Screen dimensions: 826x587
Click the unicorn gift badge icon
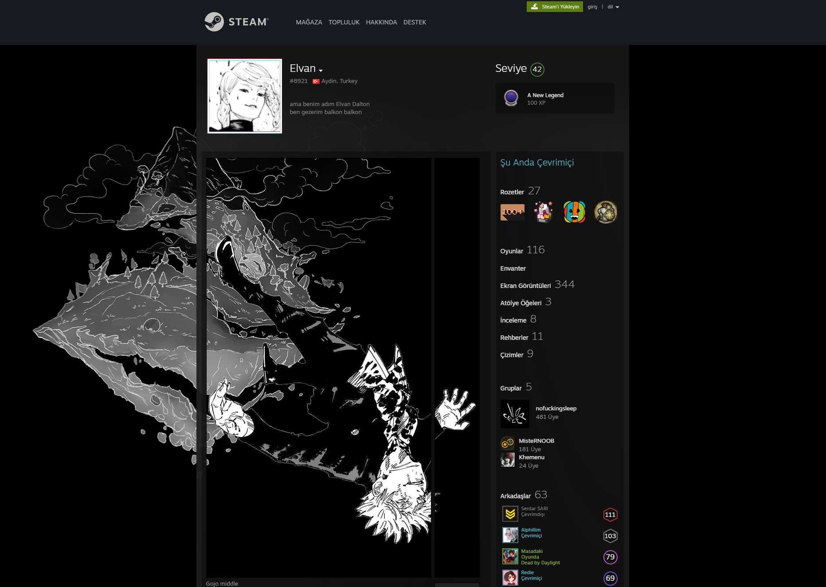point(543,212)
